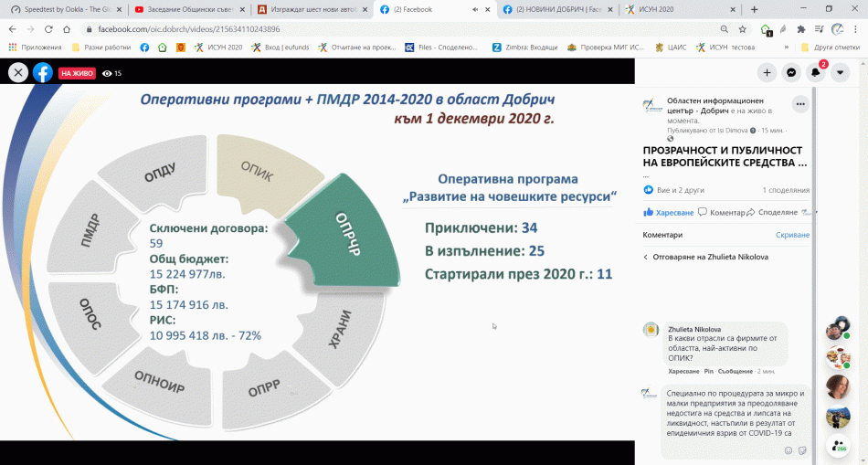Go to browser home page
Viewport: 868px width, 465px height.
point(67,29)
